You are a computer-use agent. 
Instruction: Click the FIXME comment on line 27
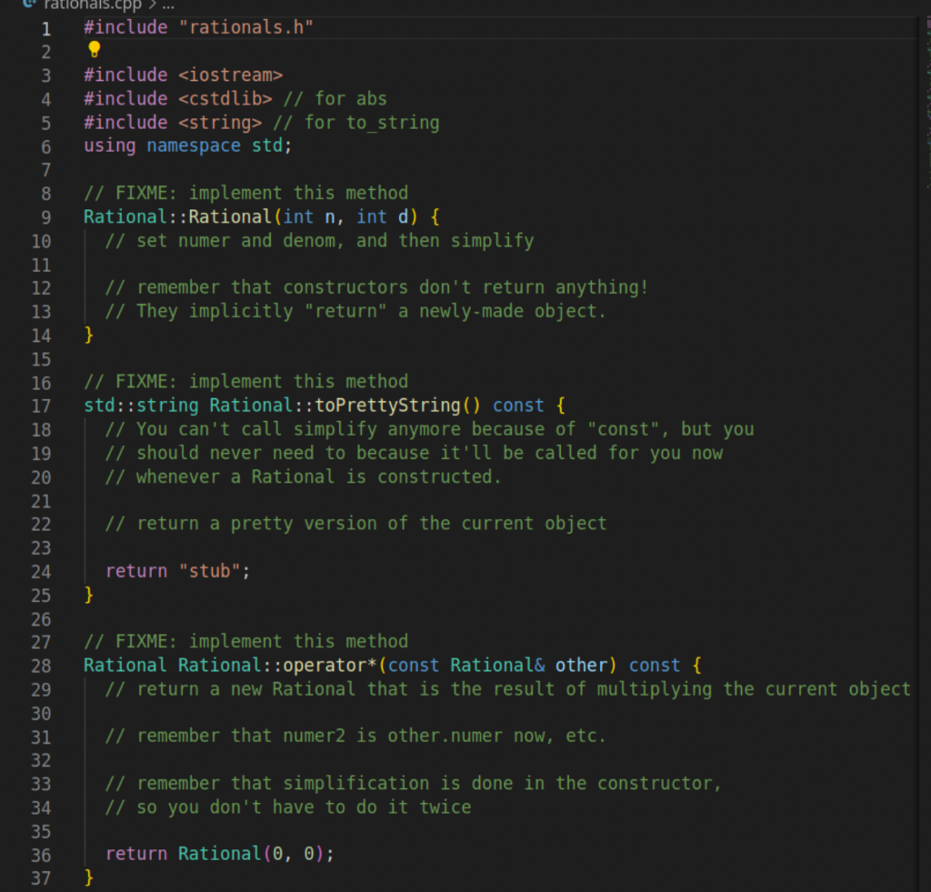click(245, 641)
